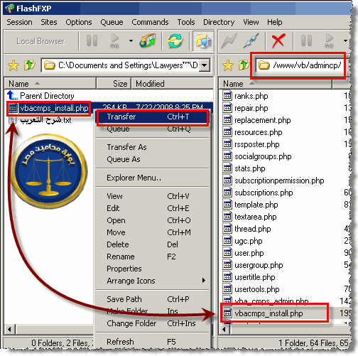
Task: Open the Tools menu
Action: coord(186,22)
